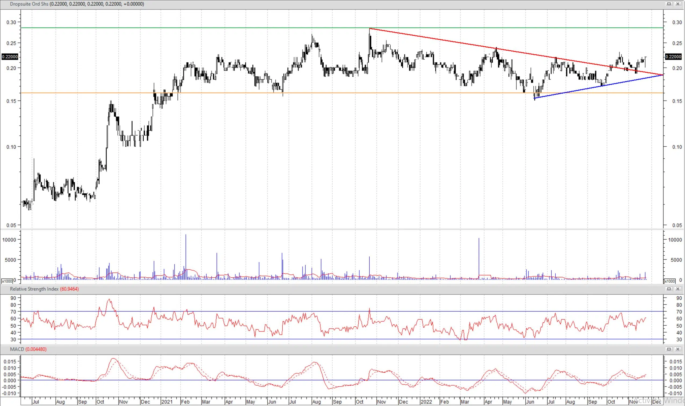The width and height of the screenshot is (685, 406).
Task: Click the left 0.22000 price marker
Action: point(10,57)
